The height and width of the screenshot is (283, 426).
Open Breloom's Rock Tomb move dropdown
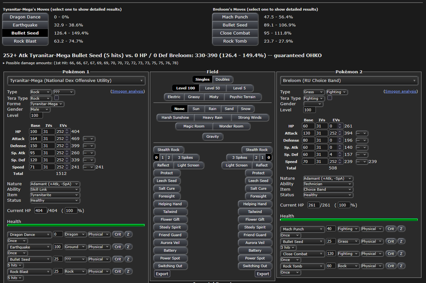[303, 266]
